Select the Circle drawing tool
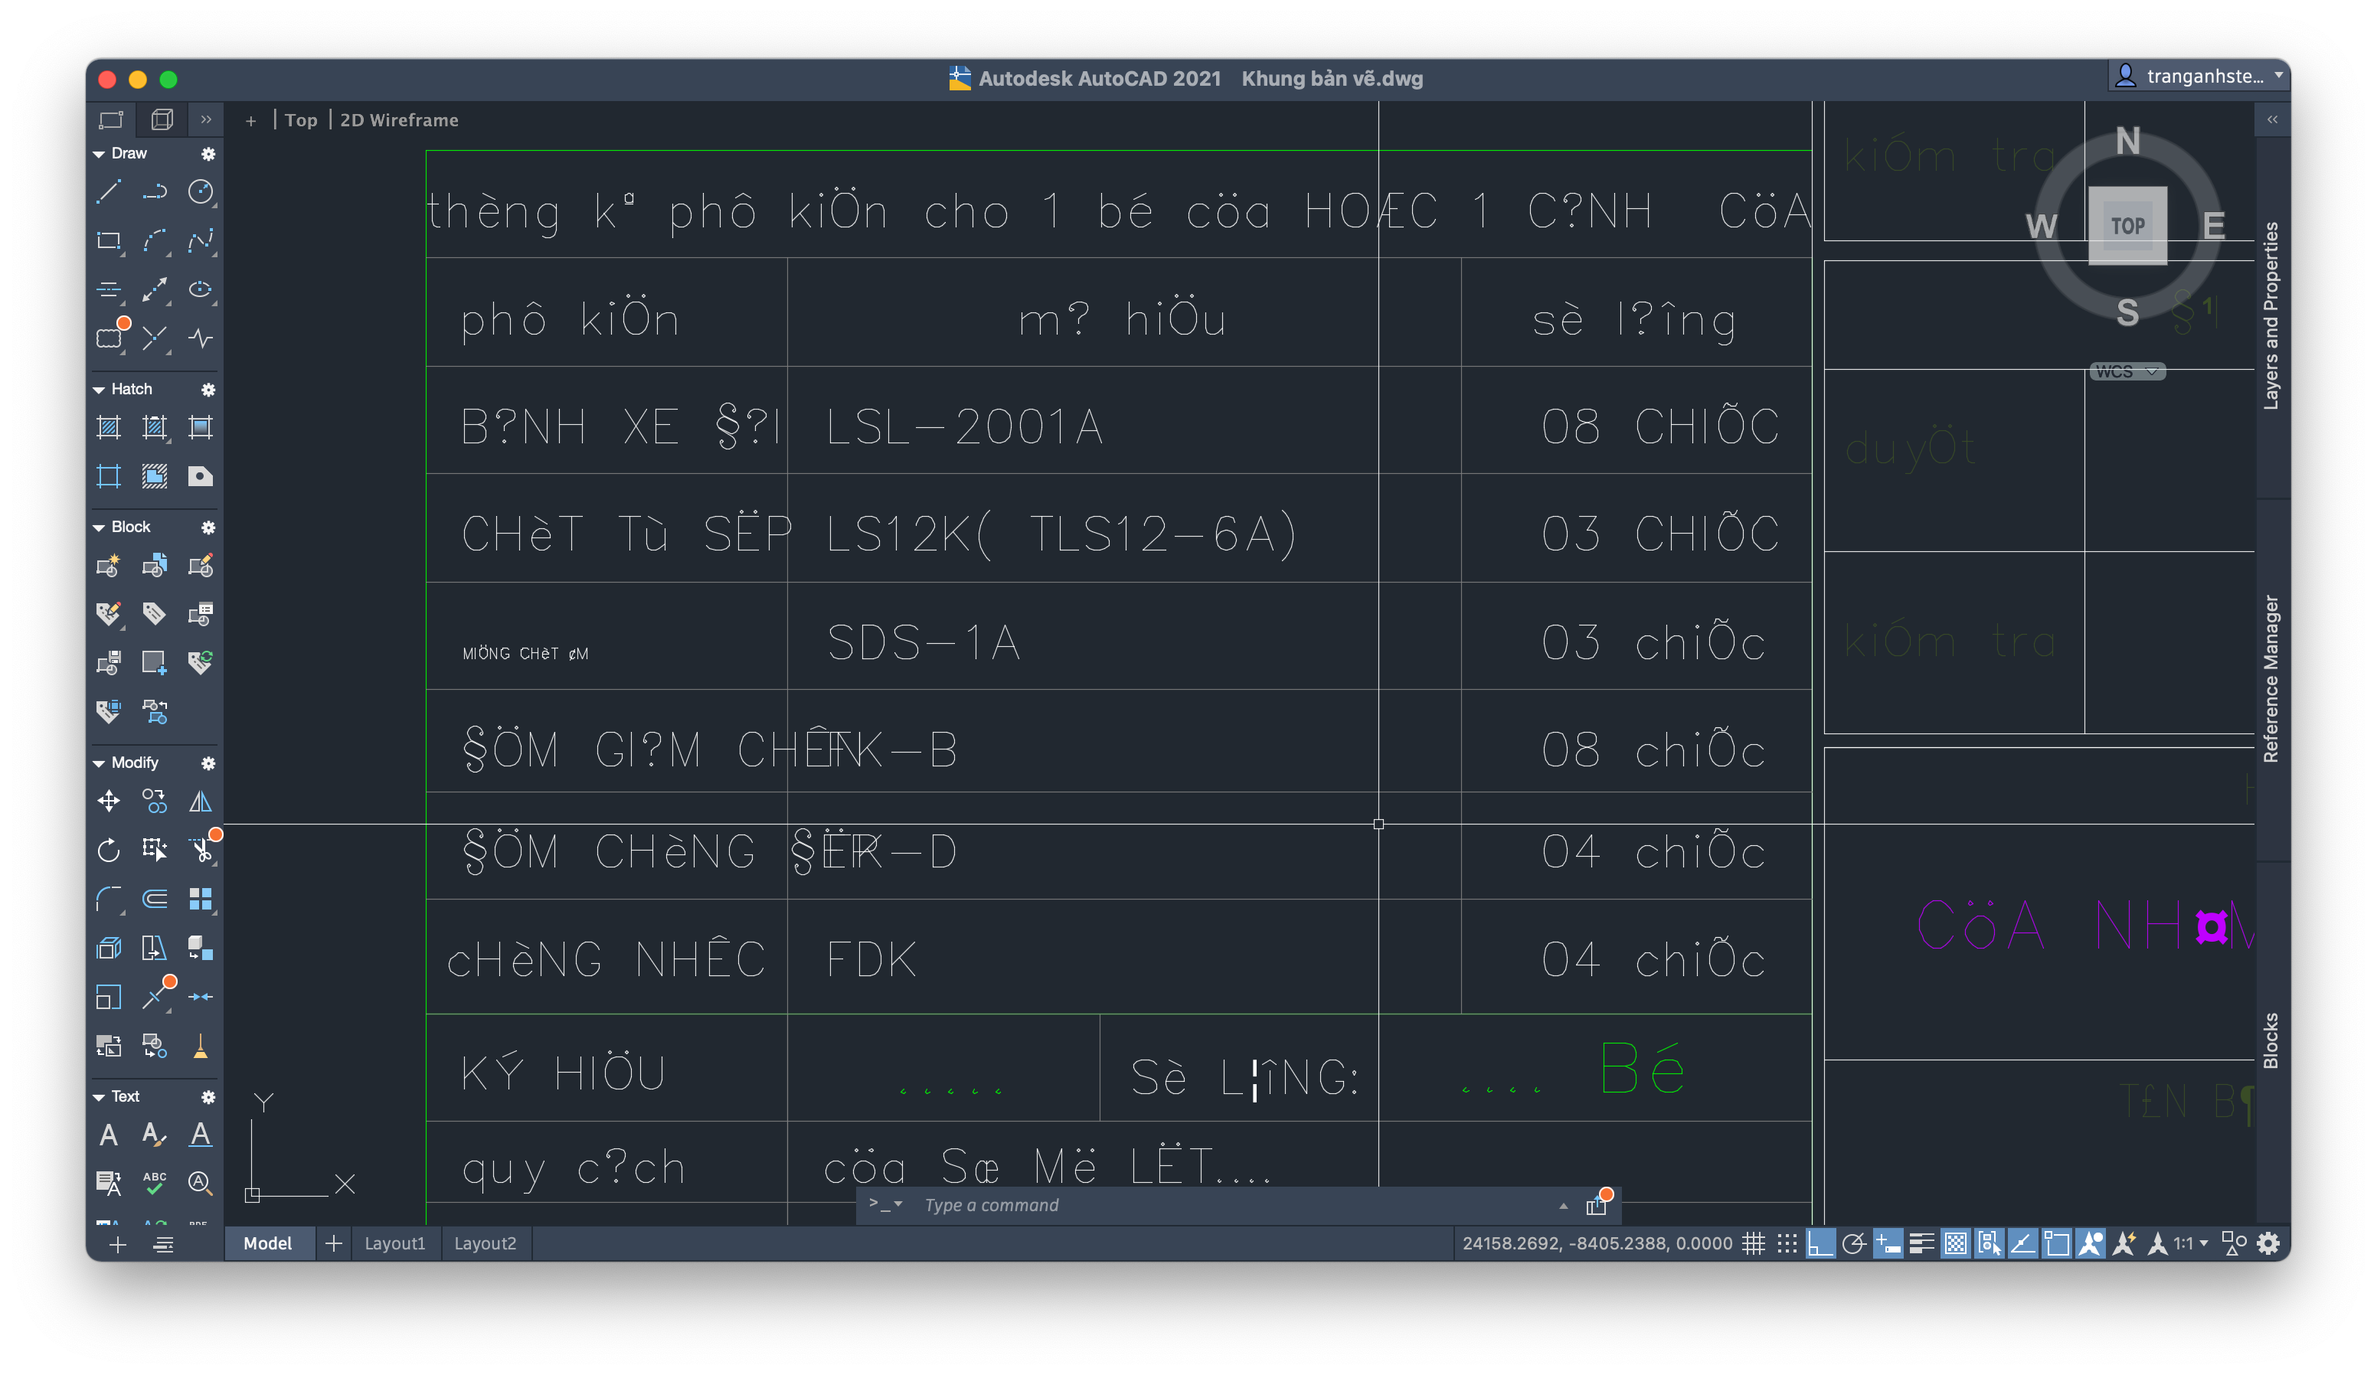The height and width of the screenshot is (1375, 2377). 200,192
